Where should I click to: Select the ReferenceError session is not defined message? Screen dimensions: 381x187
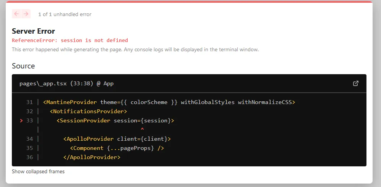click(70, 41)
